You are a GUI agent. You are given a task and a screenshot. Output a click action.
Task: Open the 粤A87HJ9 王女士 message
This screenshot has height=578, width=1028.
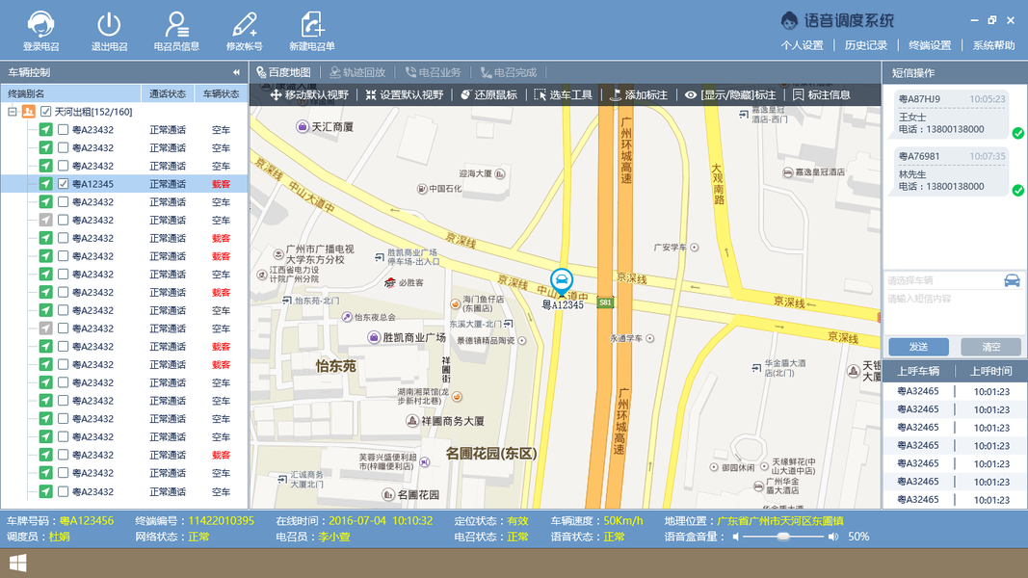pyautogui.click(x=949, y=114)
